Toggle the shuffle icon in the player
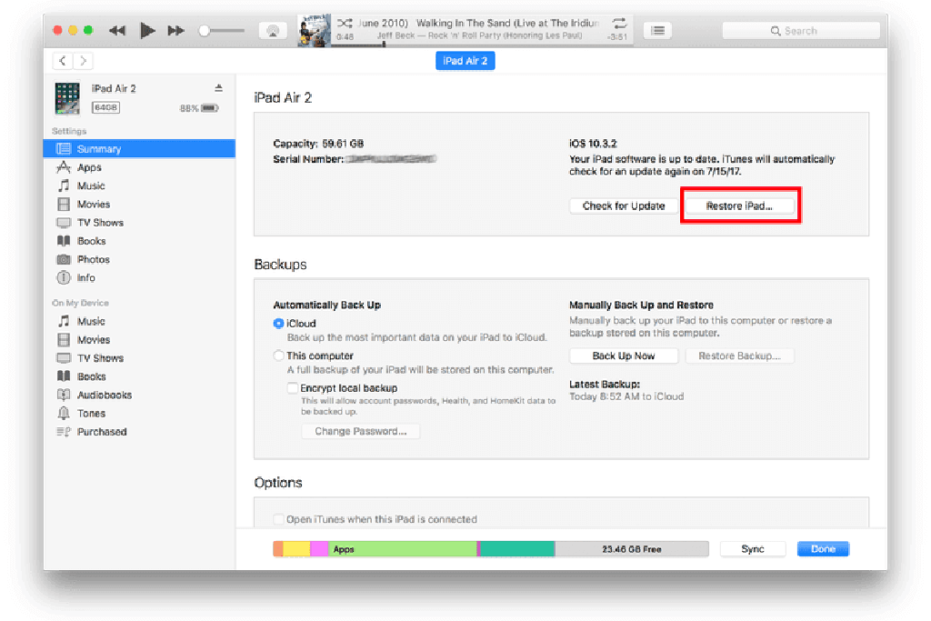 (x=345, y=23)
